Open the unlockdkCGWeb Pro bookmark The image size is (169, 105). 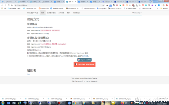pos(88,8)
